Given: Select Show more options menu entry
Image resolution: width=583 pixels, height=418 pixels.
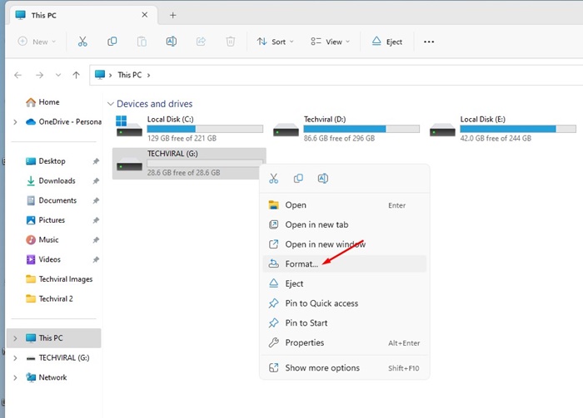Looking at the screenshot, I should pyautogui.click(x=322, y=368).
